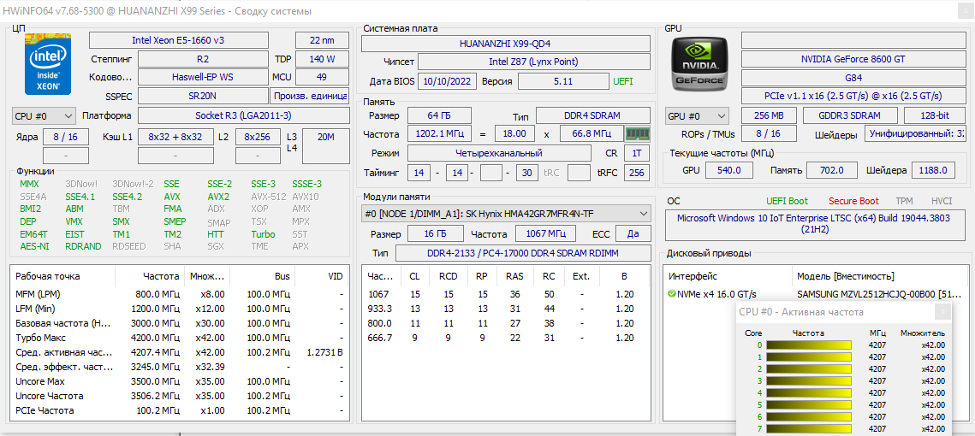The width and height of the screenshot is (975, 436).
Task: Click the BIOS version 5.11 field
Action: (x=563, y=81)
